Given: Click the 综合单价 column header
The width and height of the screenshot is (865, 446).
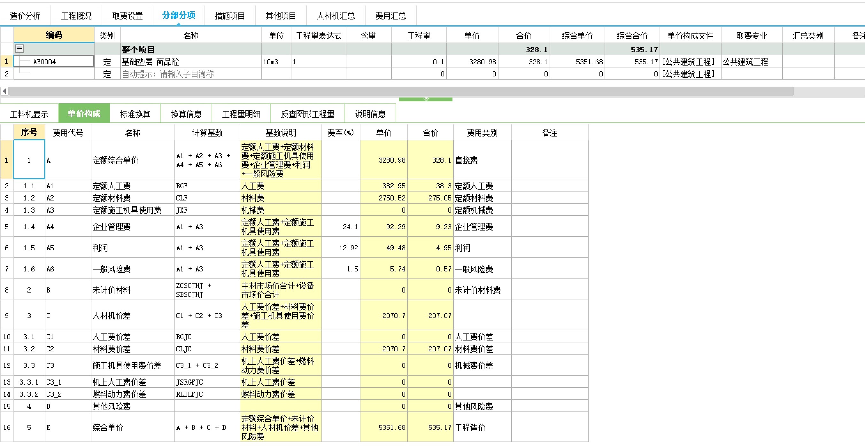Looking at the screenshot, I should coord(577,35).
